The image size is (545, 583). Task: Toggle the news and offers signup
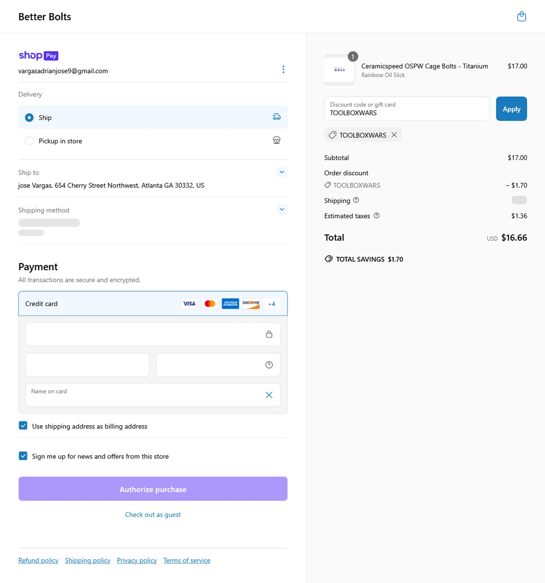23,456
